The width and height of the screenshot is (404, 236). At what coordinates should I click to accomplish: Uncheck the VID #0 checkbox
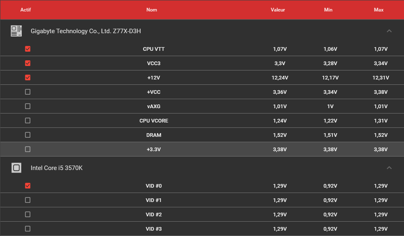tap(27, 186)
